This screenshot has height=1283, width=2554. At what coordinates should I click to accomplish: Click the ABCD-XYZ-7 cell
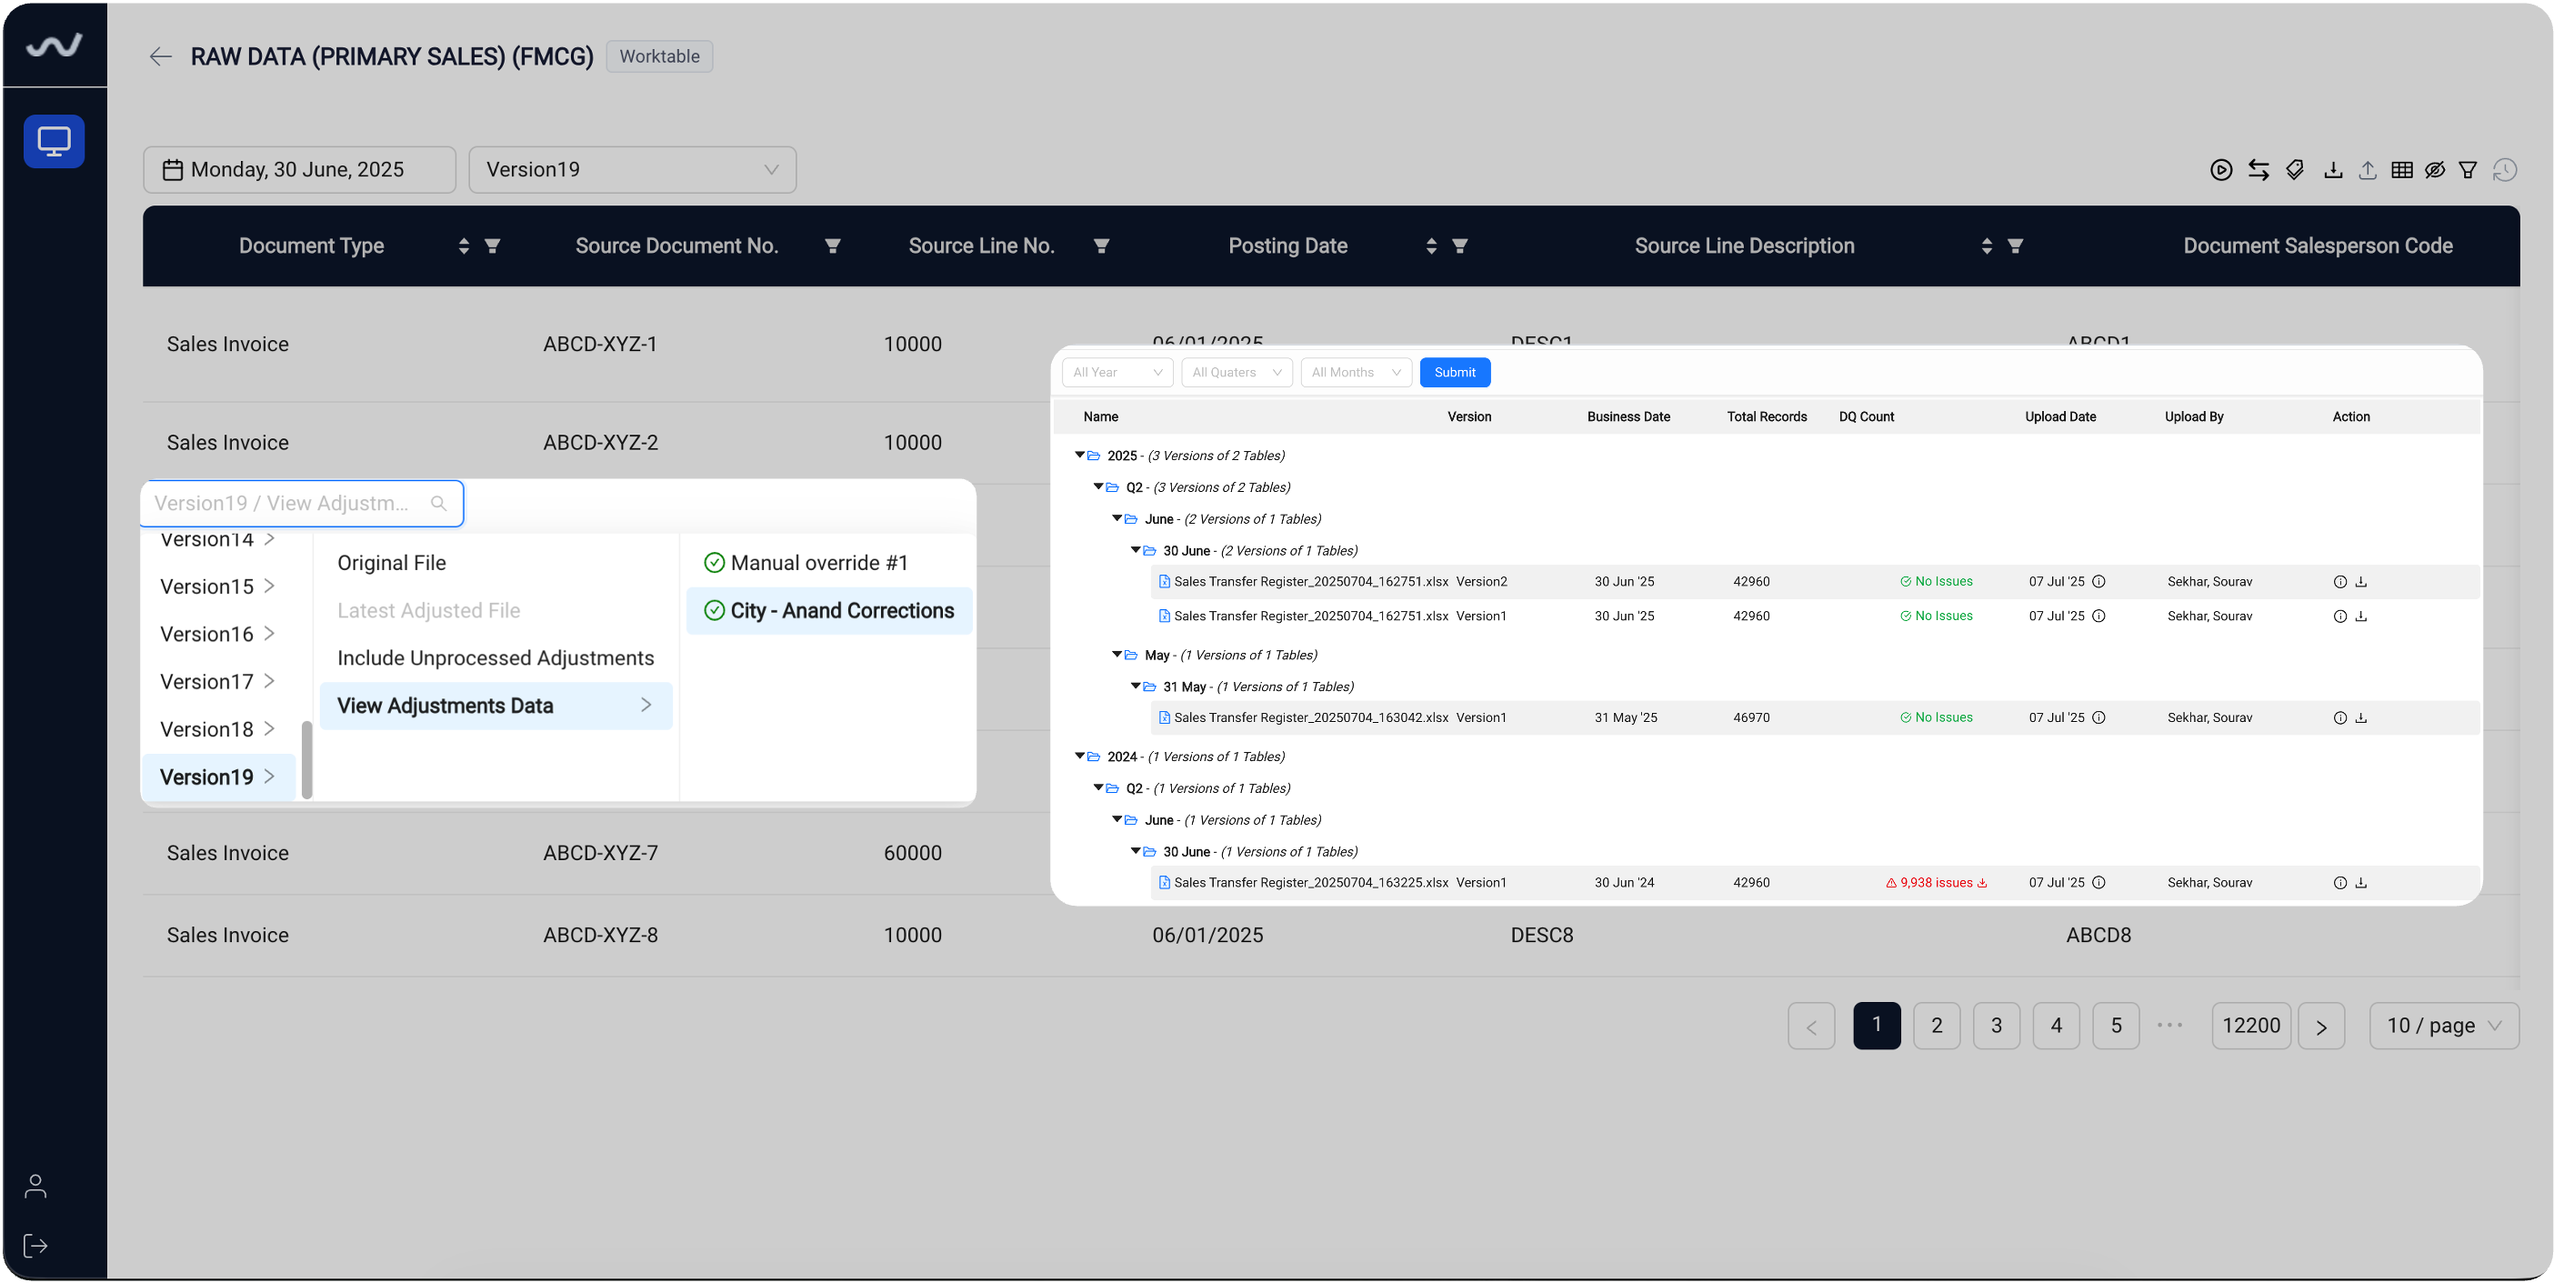(601, 853)
